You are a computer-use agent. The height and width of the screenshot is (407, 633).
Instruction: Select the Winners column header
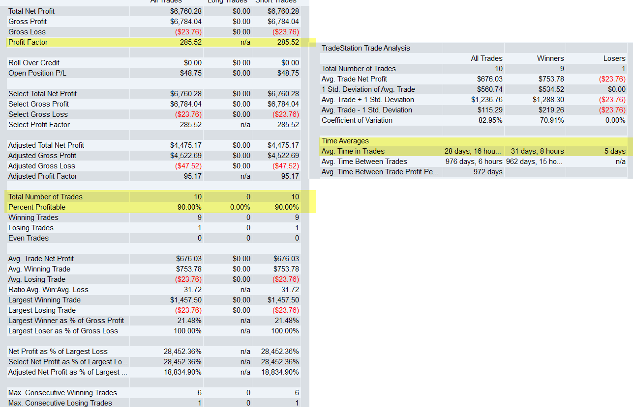(x=550, y=58)
